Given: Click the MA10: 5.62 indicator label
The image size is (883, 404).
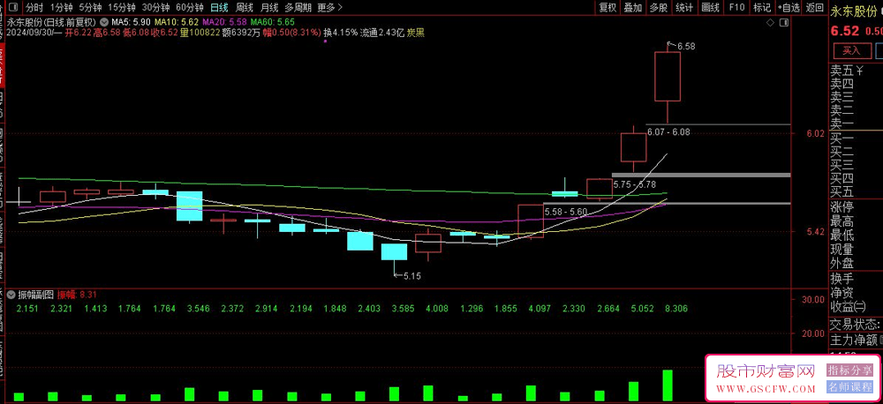Looking at the screenshot, I should (x=177, y=23).
